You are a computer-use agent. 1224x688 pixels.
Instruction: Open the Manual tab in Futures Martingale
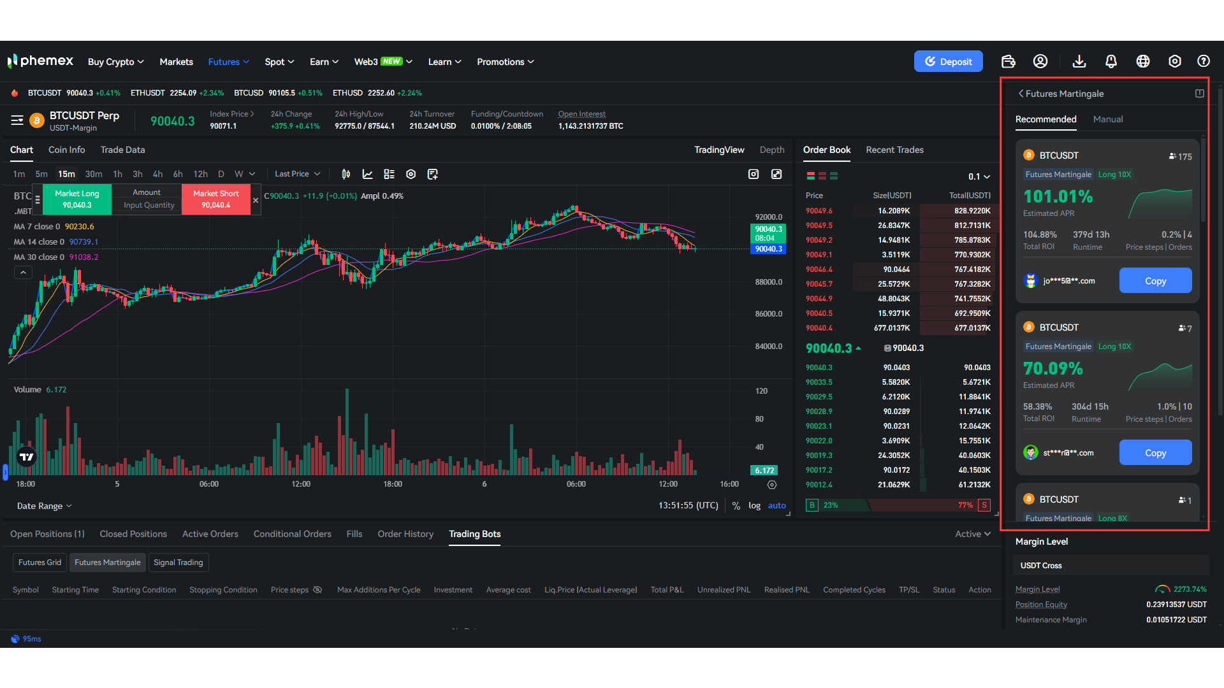[x=1108, y=119]
